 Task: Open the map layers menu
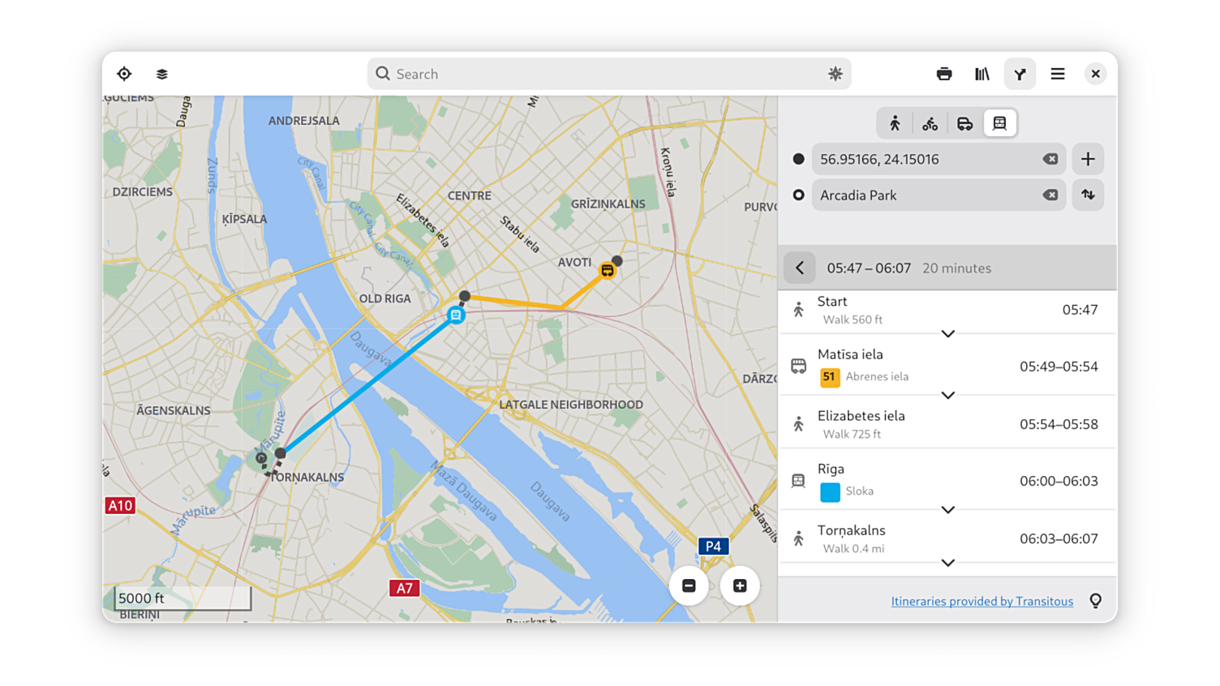point(162,74)
